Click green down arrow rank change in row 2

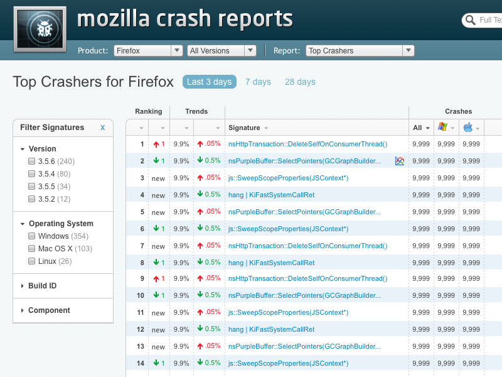point(156,160)
